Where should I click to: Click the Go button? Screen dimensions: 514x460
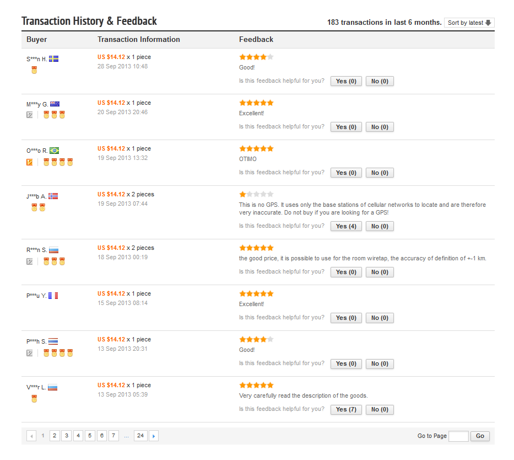[480, 436]
